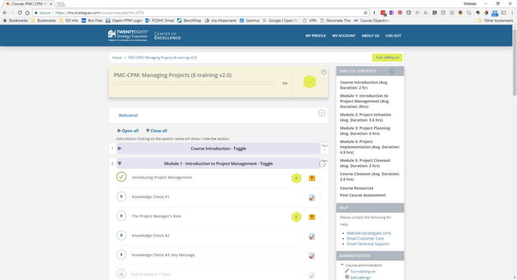The height and width of the screenshot is (280, 517).
Task: Click the large yellow hexagon course badge
Action: point(309,82)
